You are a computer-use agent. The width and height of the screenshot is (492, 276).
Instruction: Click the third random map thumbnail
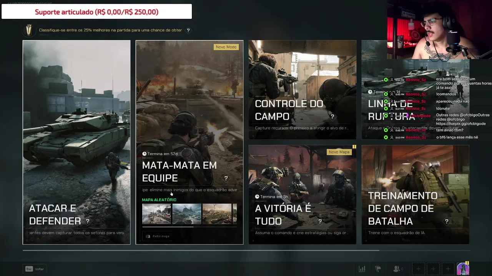(217, 214)
